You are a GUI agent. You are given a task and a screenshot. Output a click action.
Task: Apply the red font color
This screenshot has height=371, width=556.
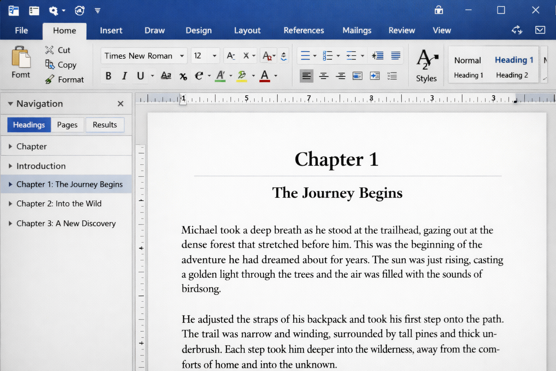click(265, 76)
